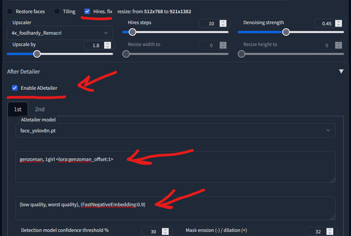351x236 pixels.
Task: Click the Denoising strength stepper arrows
Action: (338, 24)
